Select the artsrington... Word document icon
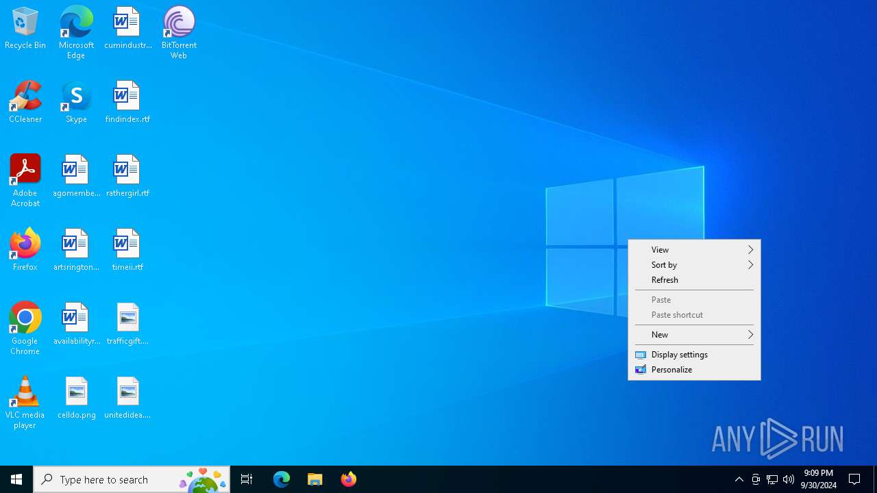 pyautogui.click(x=76, y=251)
